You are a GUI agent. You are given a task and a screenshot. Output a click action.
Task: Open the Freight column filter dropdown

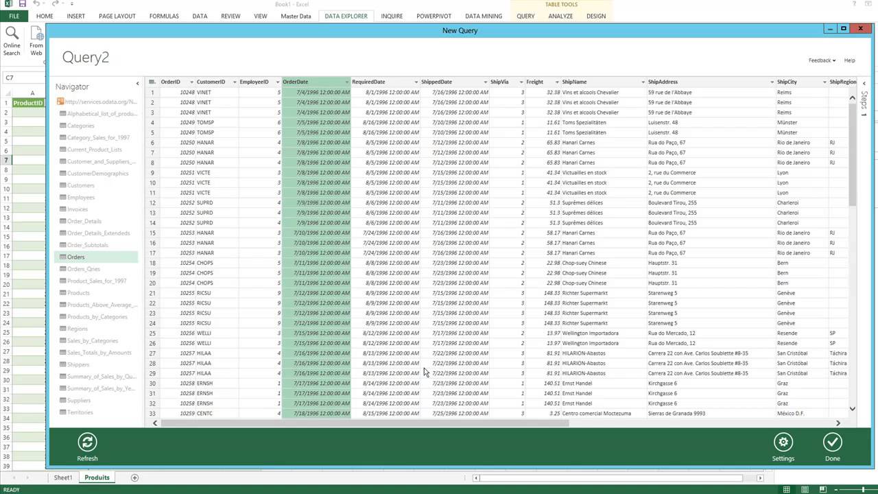(556, 82)
